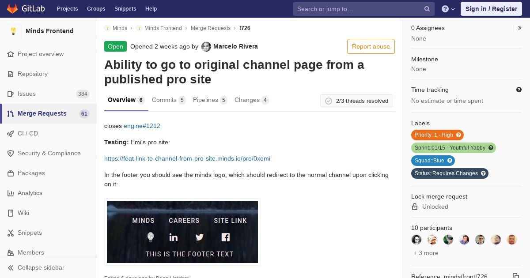
Task: Switch to the Pipelines tab
Action: click(210, 100)
